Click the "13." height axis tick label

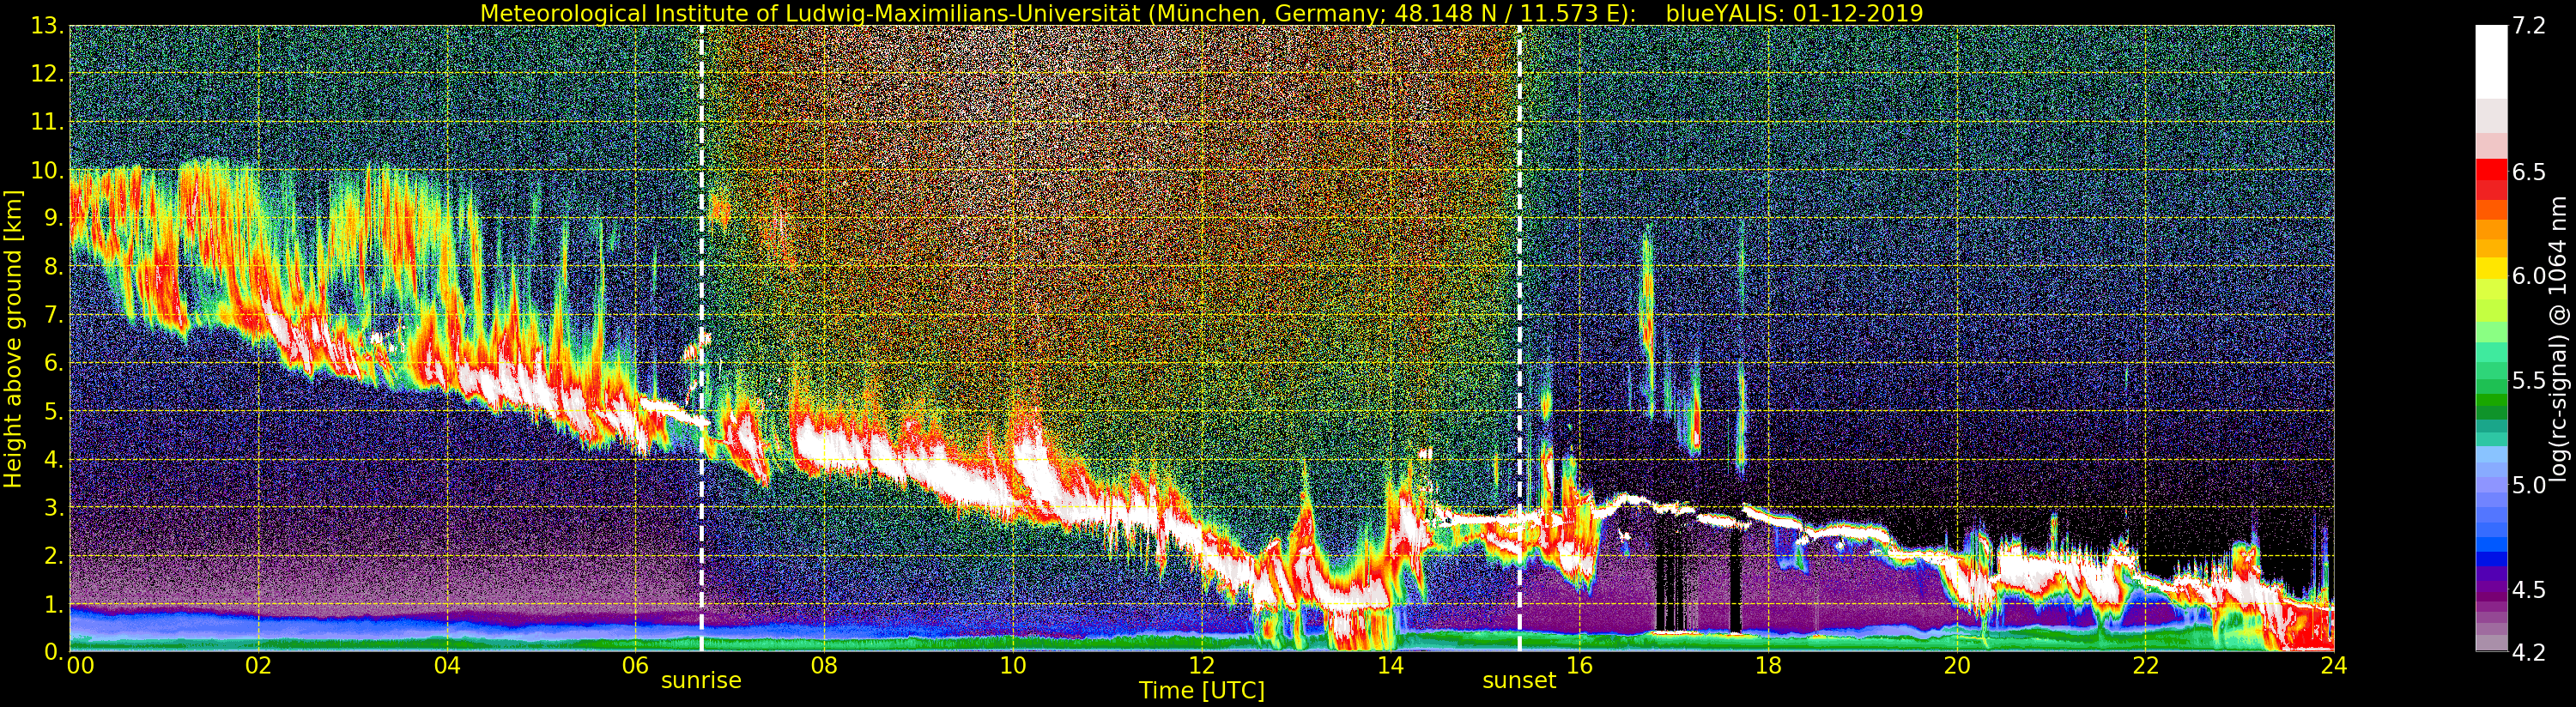pos(48,26)
